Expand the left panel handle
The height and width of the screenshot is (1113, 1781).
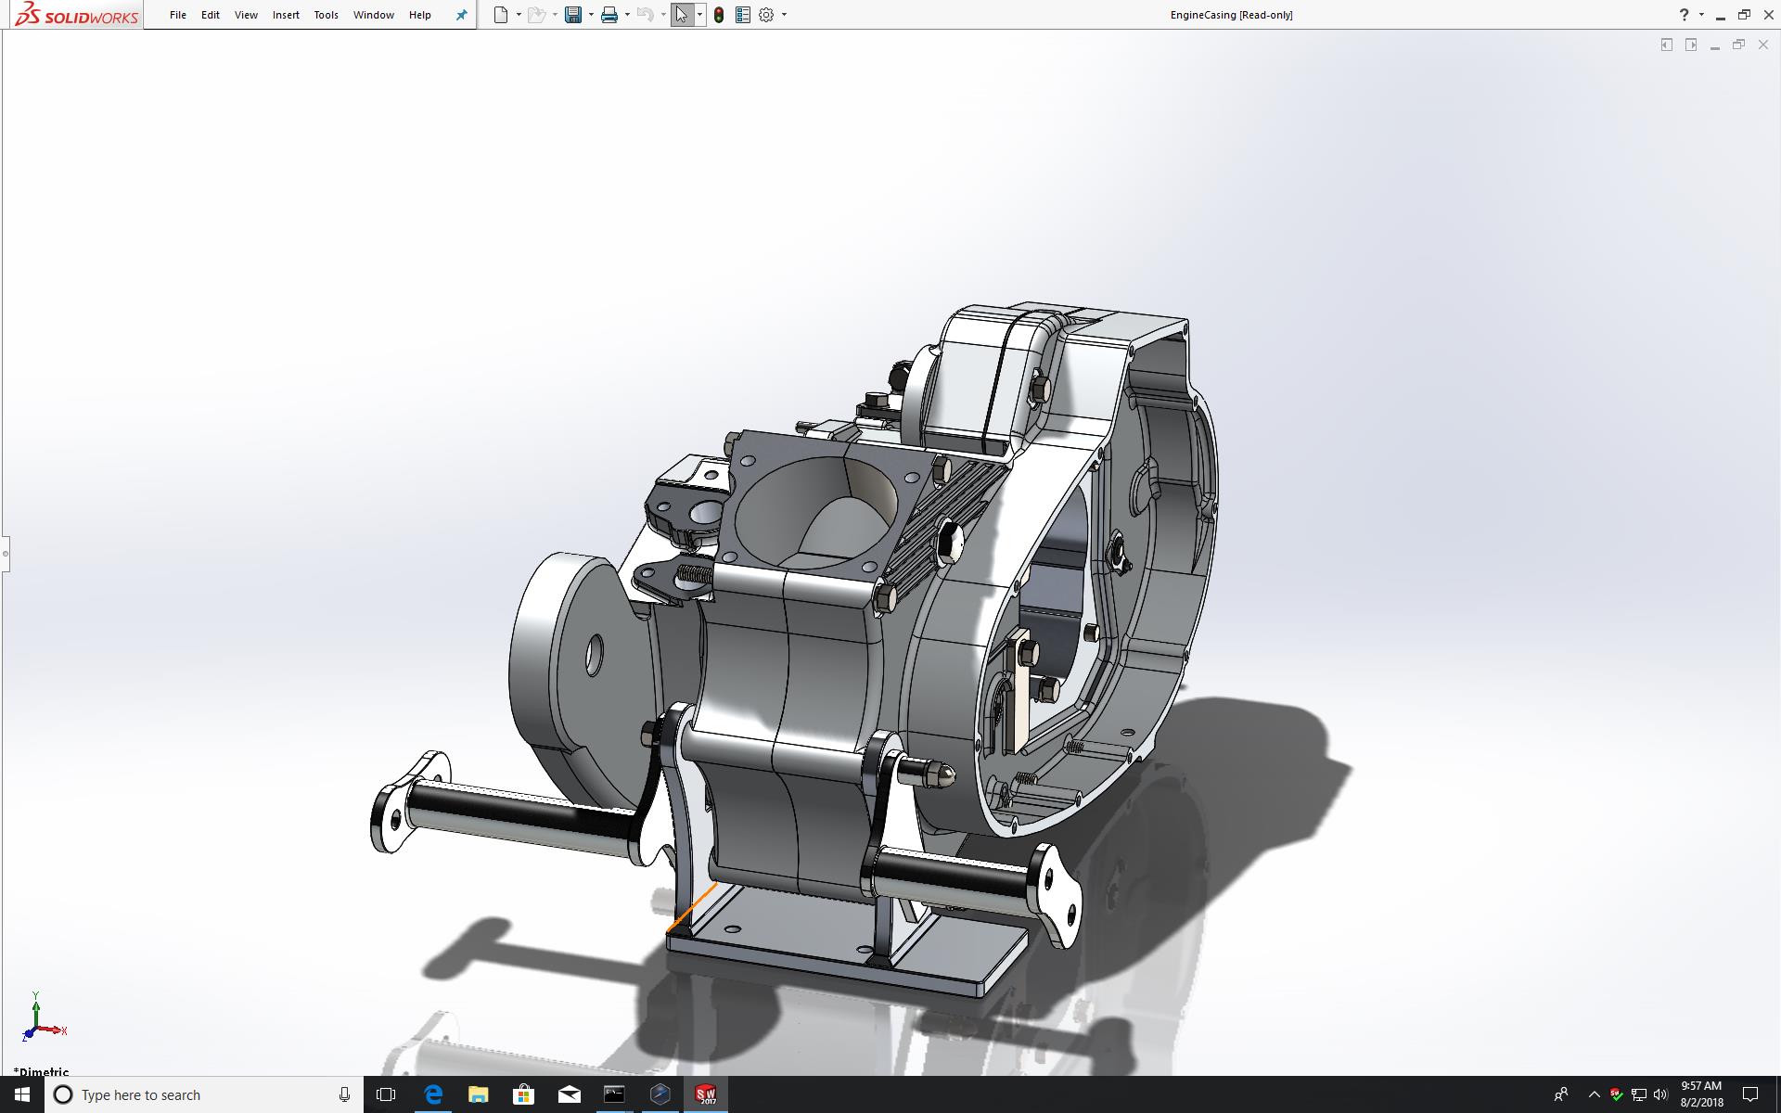tap(5, 554)
